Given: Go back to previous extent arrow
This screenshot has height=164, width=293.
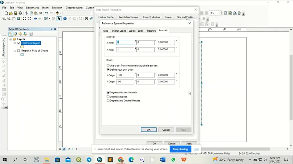Looking at the screenshot, I should pyautogui.click(x=35, y=19).
